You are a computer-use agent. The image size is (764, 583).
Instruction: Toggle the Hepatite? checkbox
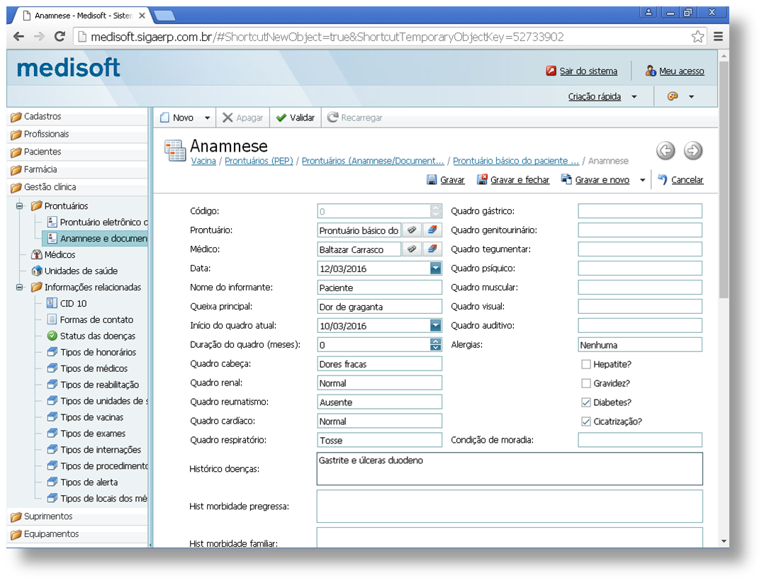click(586, 364)
